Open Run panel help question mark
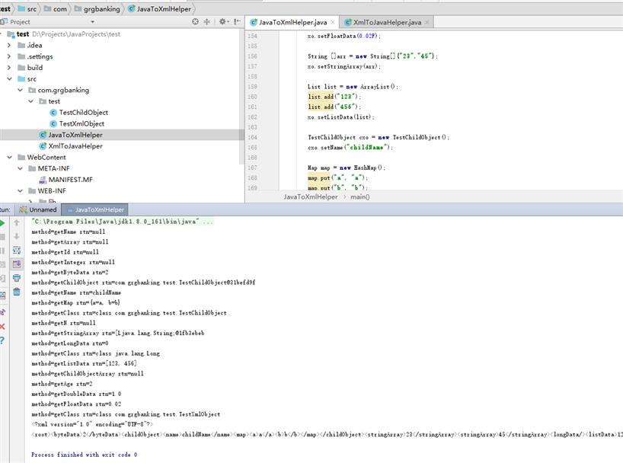This screenshot has width=623, height=463. tap(2, 340)
